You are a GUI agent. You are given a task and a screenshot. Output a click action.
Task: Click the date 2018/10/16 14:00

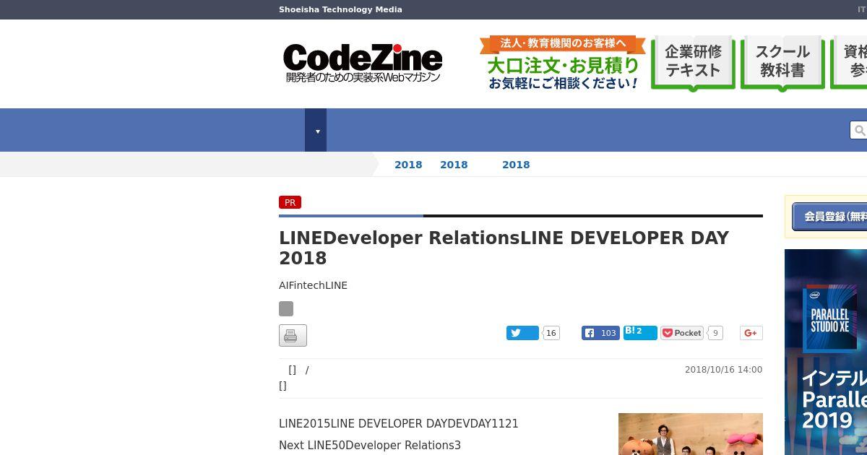pyautogui.click(x=723, y=370)
